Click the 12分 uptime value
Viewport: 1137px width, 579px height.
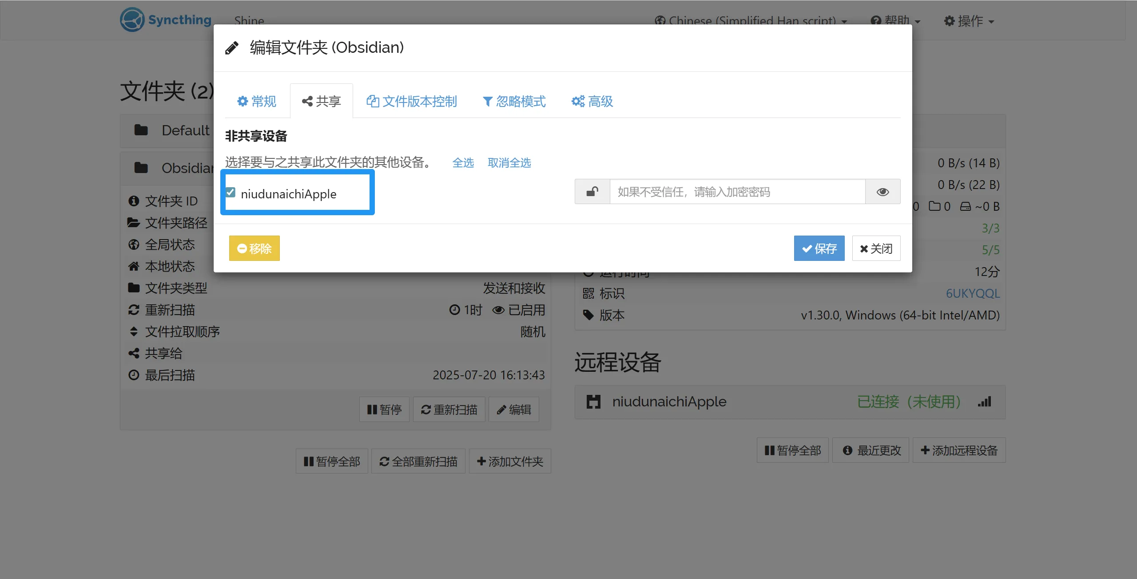click(x=987, y=272)
